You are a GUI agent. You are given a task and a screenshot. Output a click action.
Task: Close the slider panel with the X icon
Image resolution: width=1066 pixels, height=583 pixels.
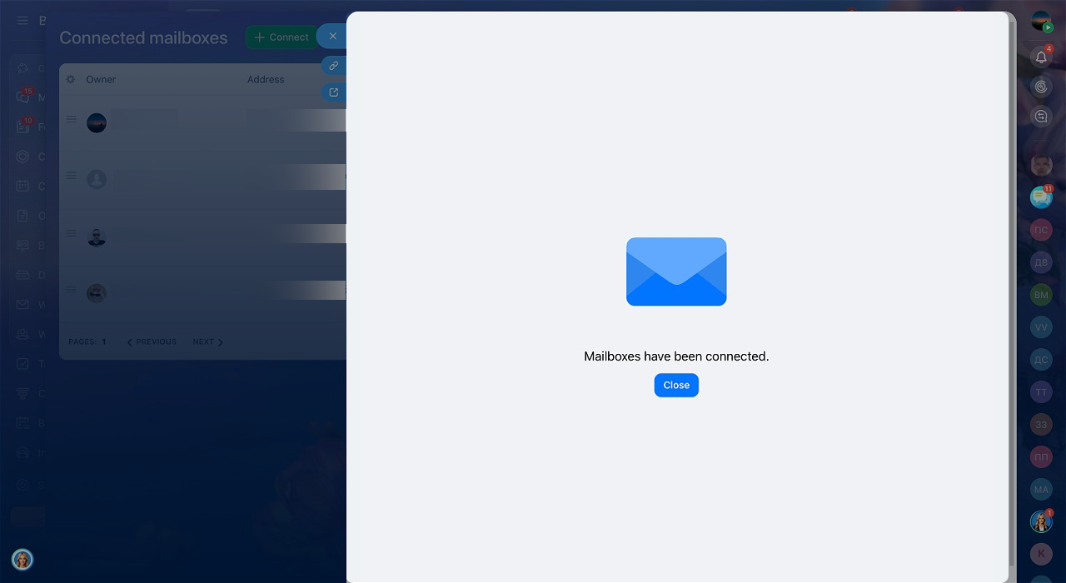pos(332,37)
